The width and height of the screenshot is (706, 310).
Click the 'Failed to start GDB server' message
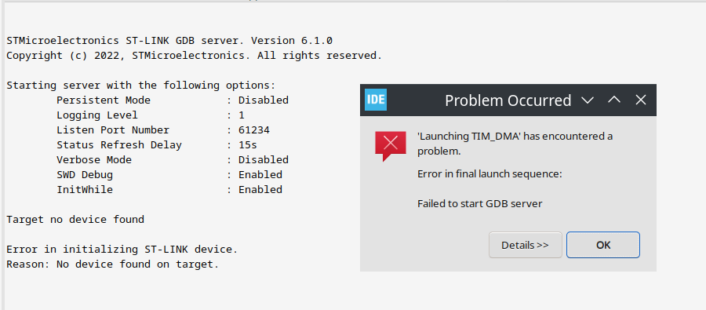pos(479,204)
